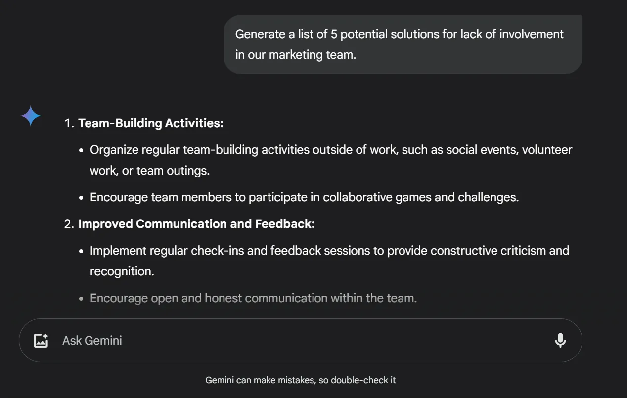This screenshot has width=627, height=398.
Task: Click 'volunteer' word in first bullet
Action: (x=547, y=150)
